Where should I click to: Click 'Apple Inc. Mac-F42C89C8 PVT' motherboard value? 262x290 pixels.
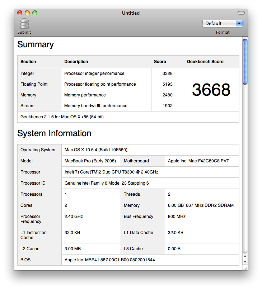pyautogui.click(x=198, y=161)
